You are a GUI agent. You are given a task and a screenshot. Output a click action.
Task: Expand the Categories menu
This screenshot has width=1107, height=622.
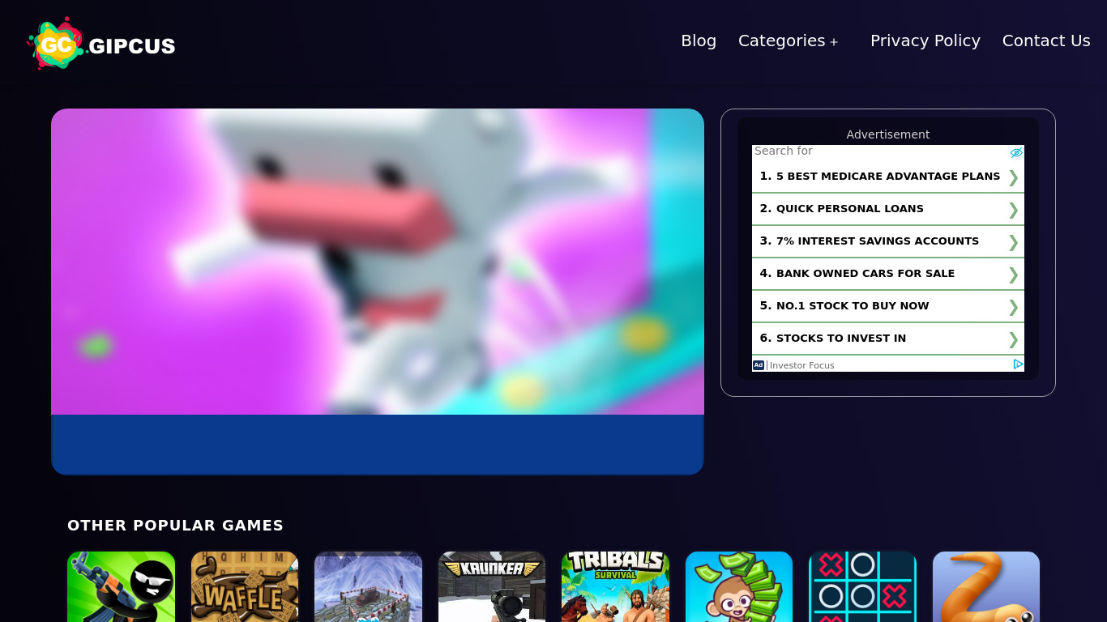781,40
